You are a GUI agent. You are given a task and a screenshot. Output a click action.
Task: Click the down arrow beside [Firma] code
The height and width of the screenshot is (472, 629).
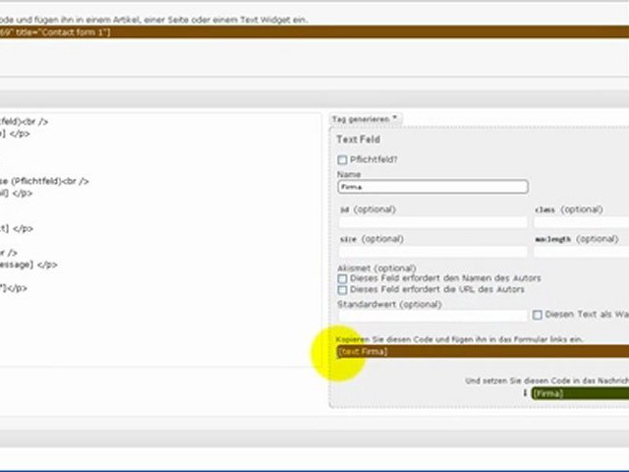point(525,393)
